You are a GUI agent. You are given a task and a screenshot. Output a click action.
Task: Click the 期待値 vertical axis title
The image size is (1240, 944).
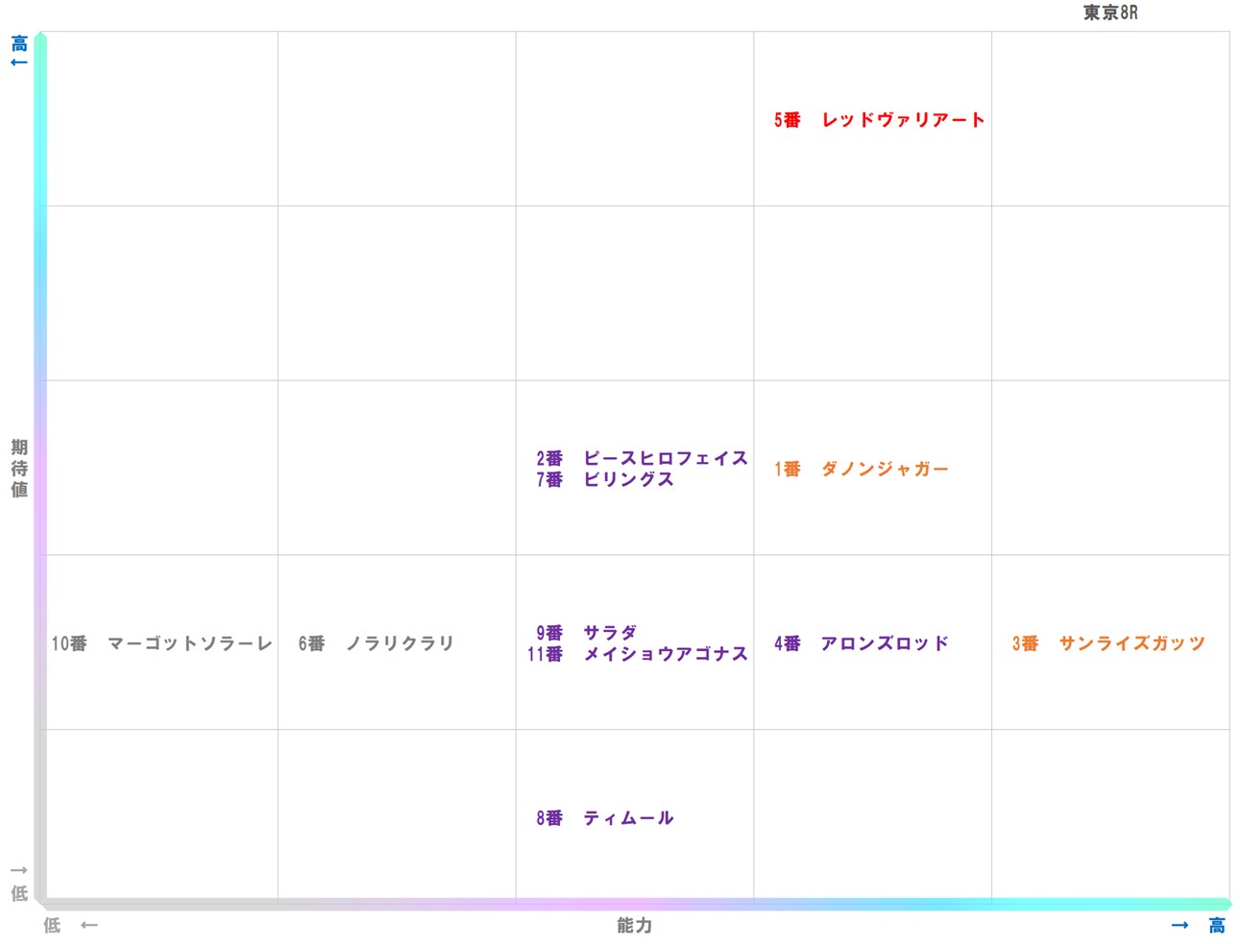coord(19,469)
